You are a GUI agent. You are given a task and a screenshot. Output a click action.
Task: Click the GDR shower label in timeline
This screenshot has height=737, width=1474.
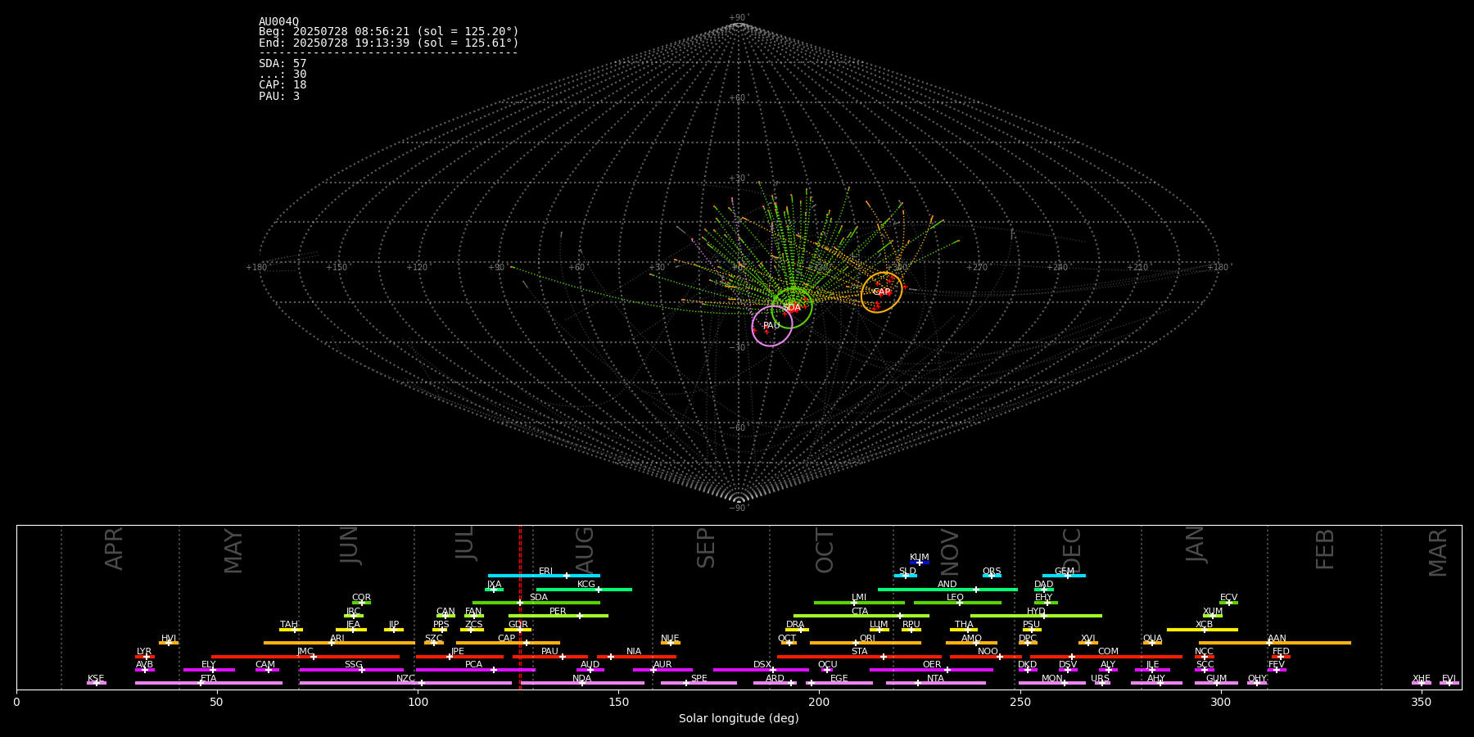click(518, 625)
